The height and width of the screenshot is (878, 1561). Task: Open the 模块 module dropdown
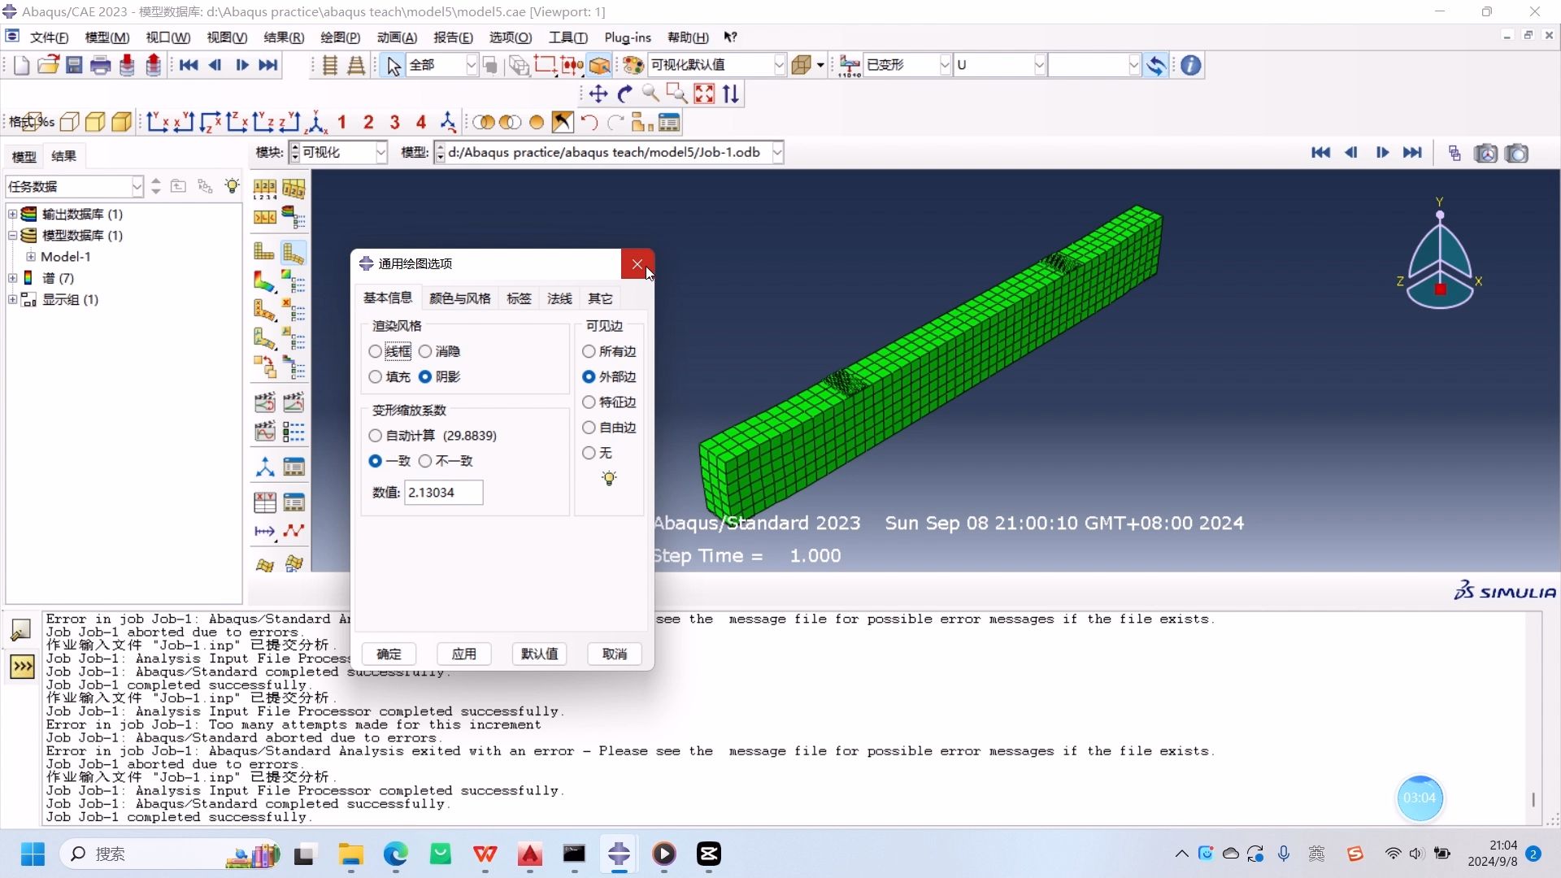click(x=380, y=153)
